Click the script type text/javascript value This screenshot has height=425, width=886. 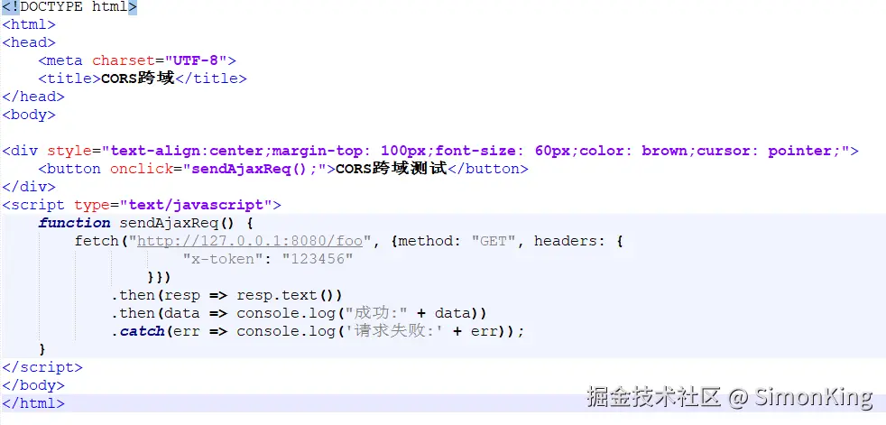(196, 205)
